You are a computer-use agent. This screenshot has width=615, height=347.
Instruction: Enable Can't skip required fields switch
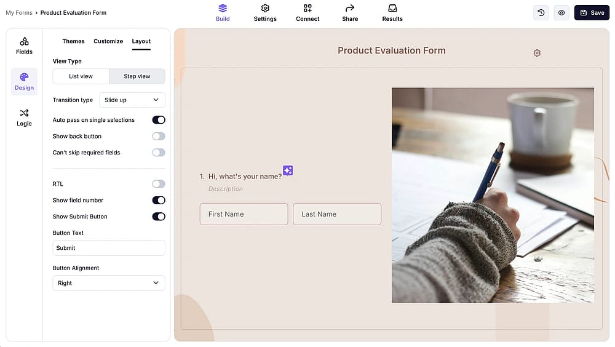[159, 153]
